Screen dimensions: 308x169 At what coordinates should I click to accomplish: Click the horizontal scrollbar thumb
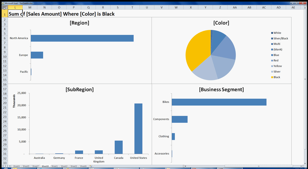pyautogui.click(x=259, y=166)
